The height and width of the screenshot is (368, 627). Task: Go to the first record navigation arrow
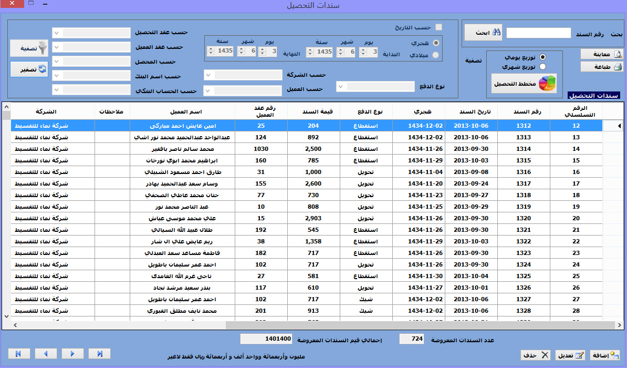coord(19,353)
